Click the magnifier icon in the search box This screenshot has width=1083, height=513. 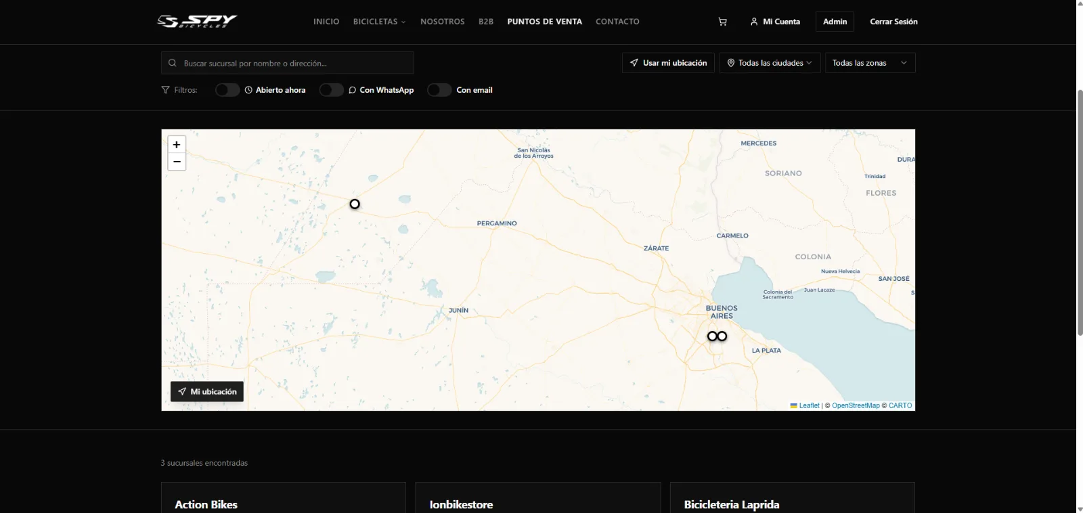coord(173,63)
